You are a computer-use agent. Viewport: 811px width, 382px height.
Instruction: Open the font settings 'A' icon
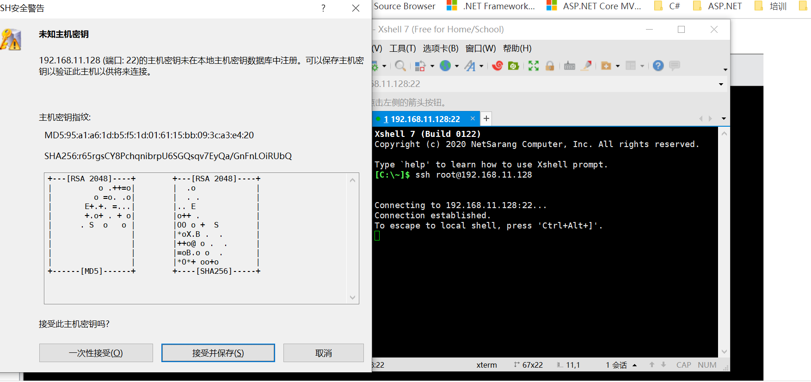point(470,66)
